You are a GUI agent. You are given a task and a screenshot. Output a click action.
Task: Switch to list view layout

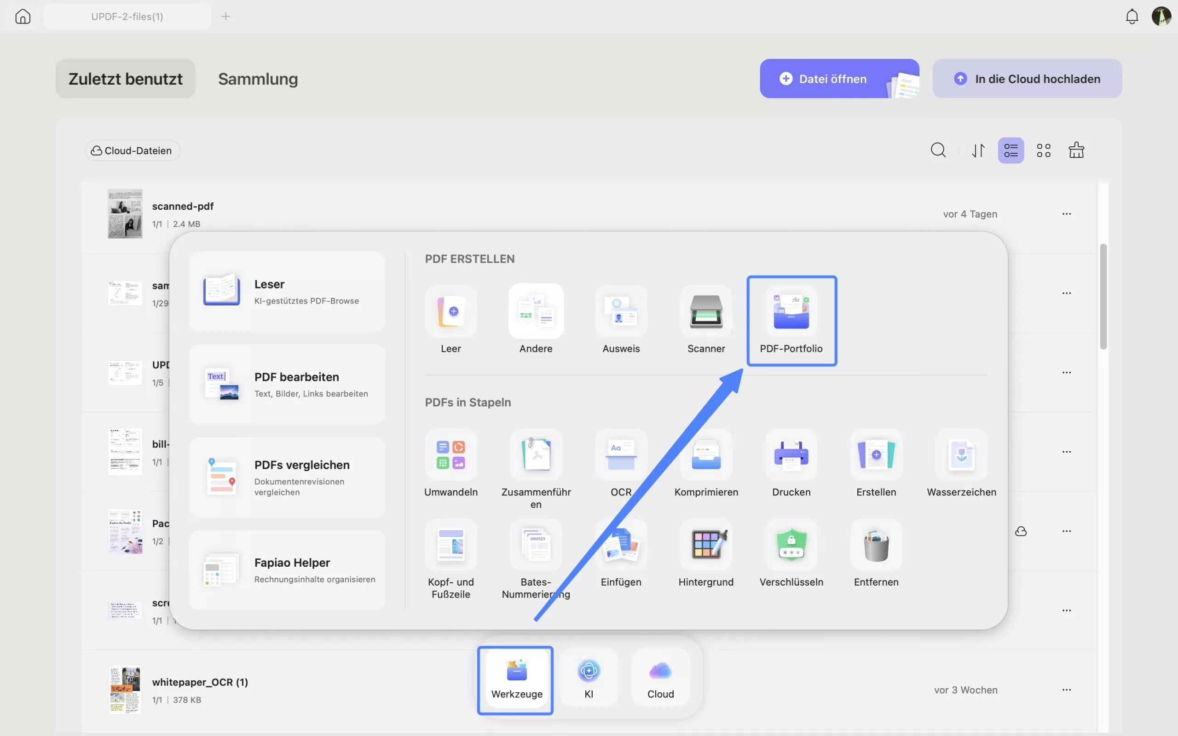pos(1011,150)
